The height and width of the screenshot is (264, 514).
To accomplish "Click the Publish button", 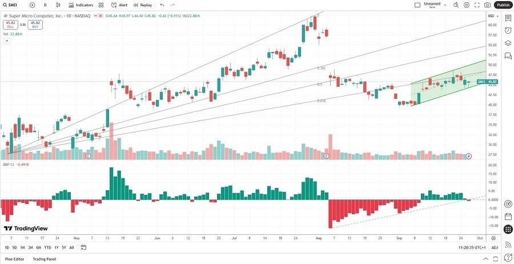I will point(503,5).
